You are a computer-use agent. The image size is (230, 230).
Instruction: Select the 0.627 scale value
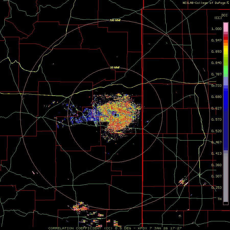[216, 108]
